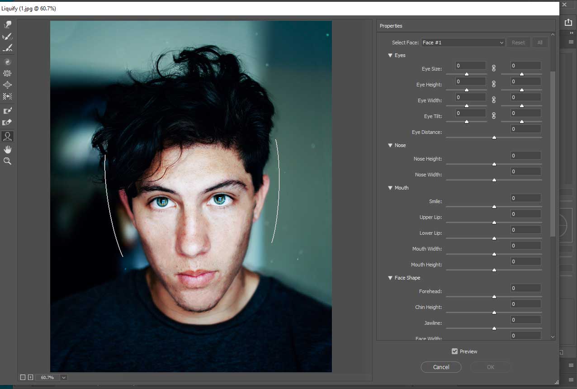Select the Pucker tool
The width and height of the screenshot is (577, 389).
[x=7, y=73]
